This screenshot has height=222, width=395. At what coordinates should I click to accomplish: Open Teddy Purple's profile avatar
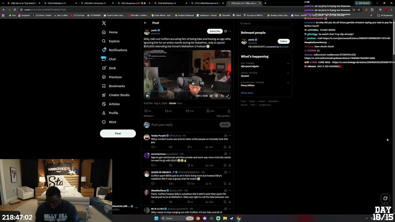point(147,137)
